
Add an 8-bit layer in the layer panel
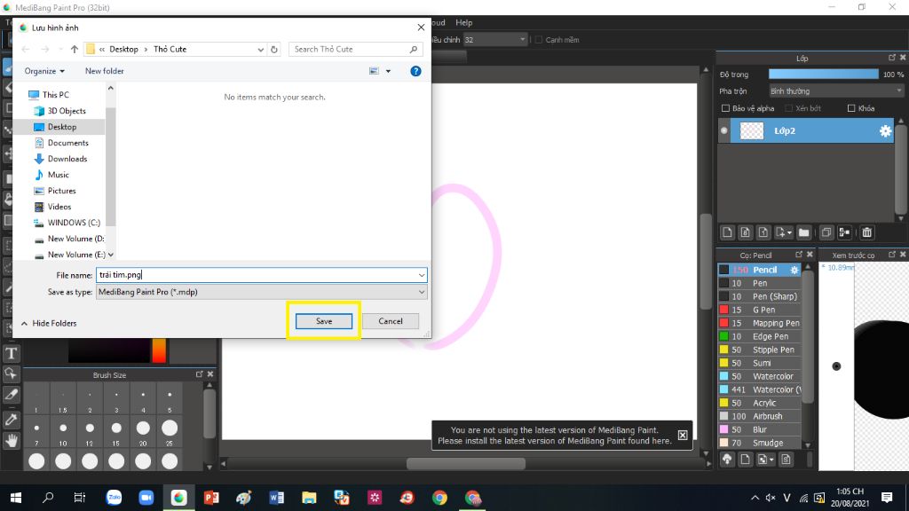[x=745, y=232]
